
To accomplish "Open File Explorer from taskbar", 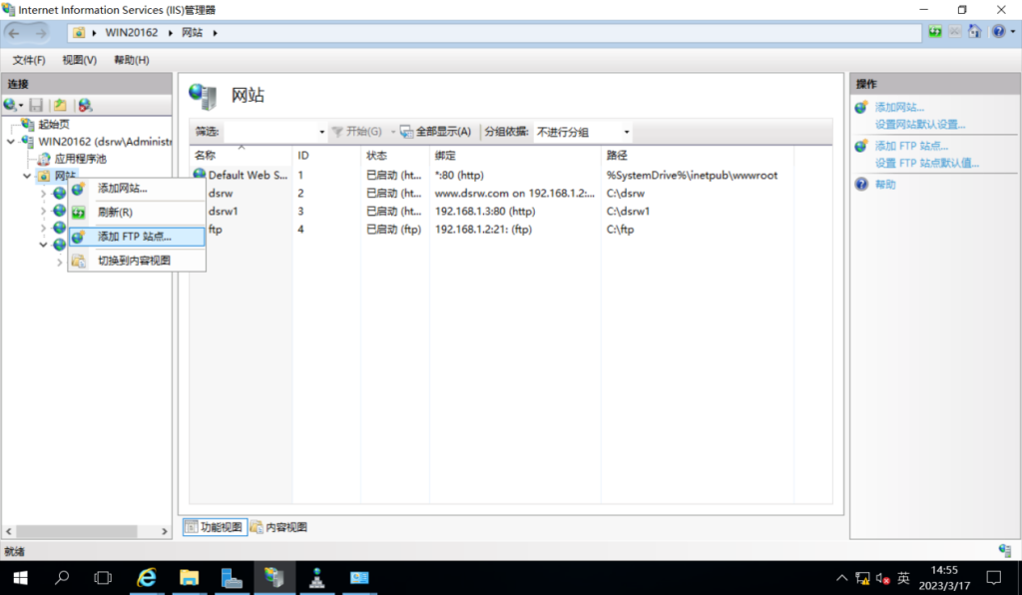I will 189,578.
